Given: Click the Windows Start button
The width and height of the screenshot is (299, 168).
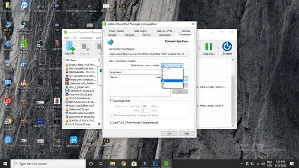Looking at the screenshot, I should (5, 164).
